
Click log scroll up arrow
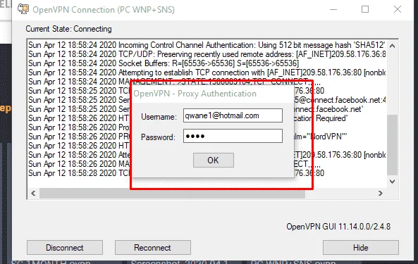coord(392,46)
